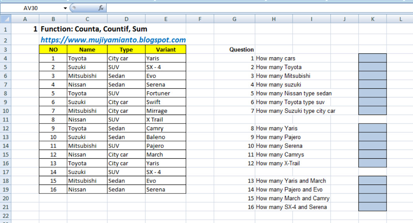Click the 'How many Nissan type sedan' text
Screen dimensions: 413x223
[x=294, y=93]
